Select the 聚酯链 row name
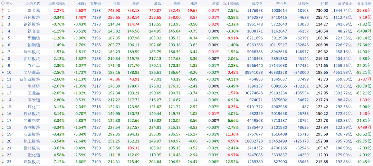 point(34,38)
